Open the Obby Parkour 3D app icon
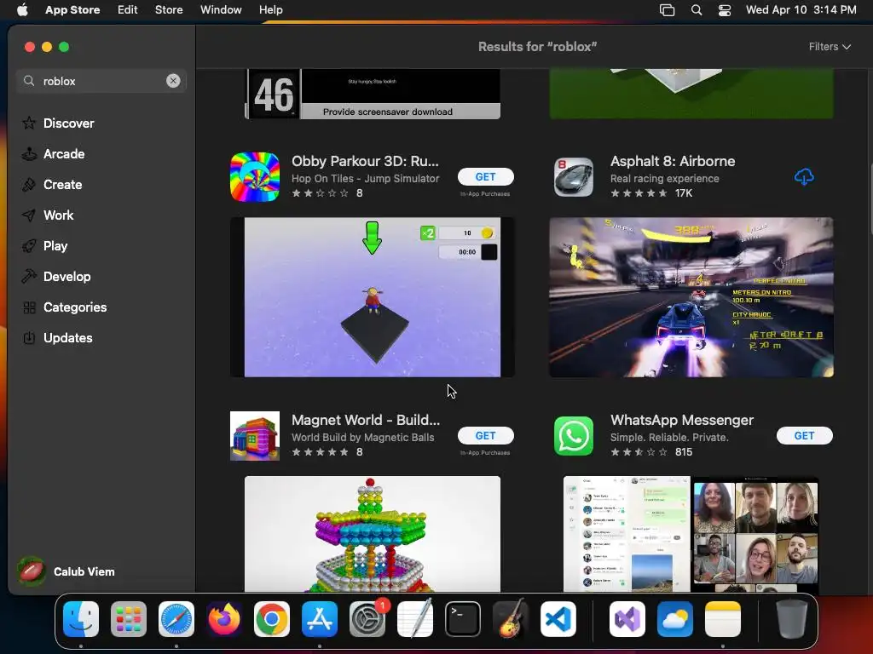The width and height of the screenshot is (873, 654). (x=254, y=177)
